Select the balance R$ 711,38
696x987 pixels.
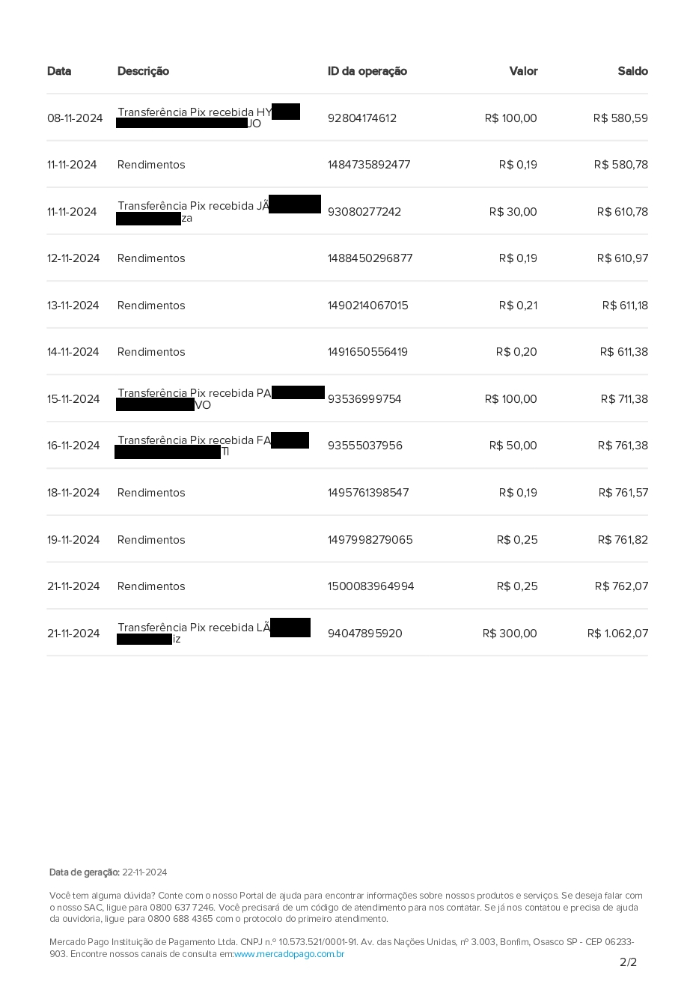click(624, 399)
